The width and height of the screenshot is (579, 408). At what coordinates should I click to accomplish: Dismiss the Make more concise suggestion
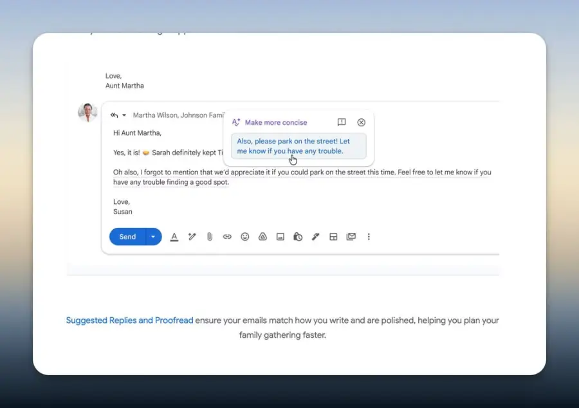[x=361, y=122]
